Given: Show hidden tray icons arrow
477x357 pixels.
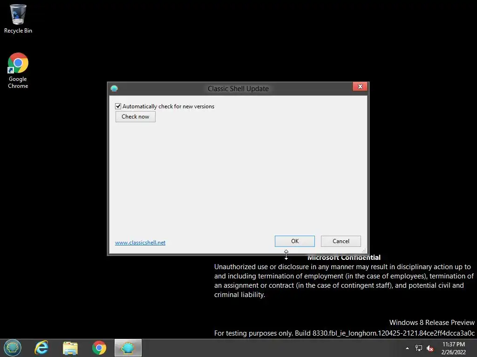Looking at the screenshot, I should tap(407, 348).
